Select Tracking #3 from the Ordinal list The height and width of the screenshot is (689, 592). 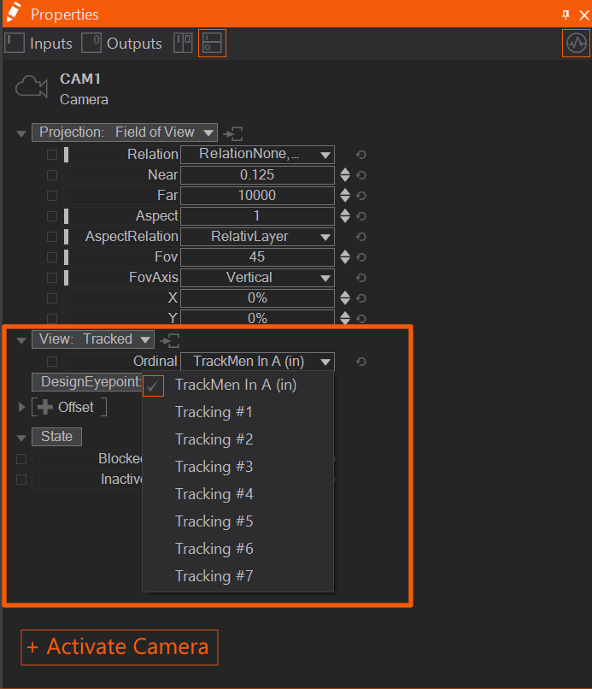click(214, 467)
